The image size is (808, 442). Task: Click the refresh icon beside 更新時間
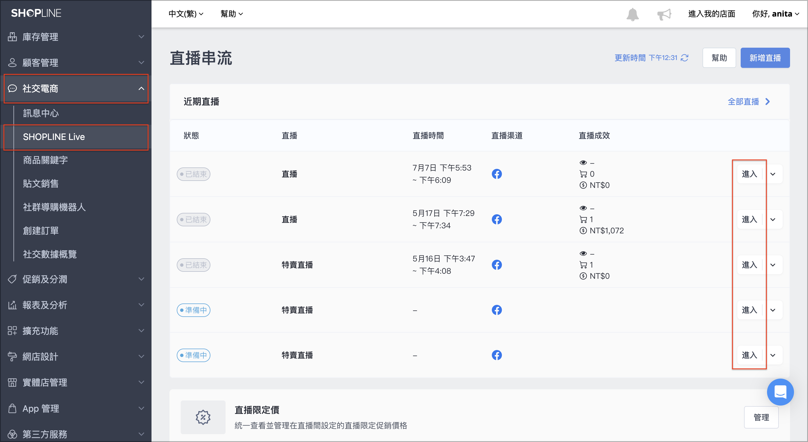tap(685, 58)
